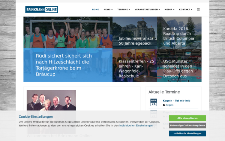Expand the TERMINE dropdown chevron
225x141 pixels.
coord(129,9)
